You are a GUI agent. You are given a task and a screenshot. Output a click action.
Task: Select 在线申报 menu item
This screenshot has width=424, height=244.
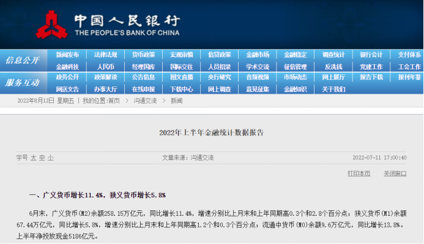pyautogui.click(x=143, y=89)
